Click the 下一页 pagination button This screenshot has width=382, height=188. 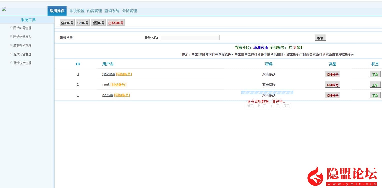click(x=275, y=106)
